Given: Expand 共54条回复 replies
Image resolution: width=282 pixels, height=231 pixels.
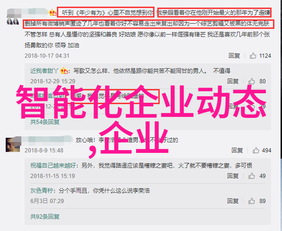Looking at the screenshot, I should pyautogui.click(x=45, y=122).
